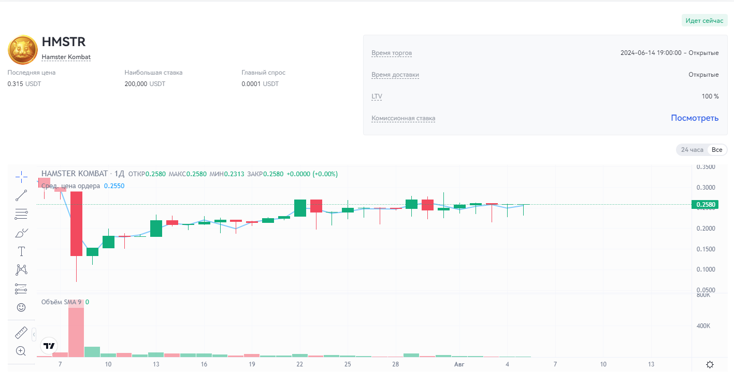Select the crosshair cursor tool

pos(21,177)
